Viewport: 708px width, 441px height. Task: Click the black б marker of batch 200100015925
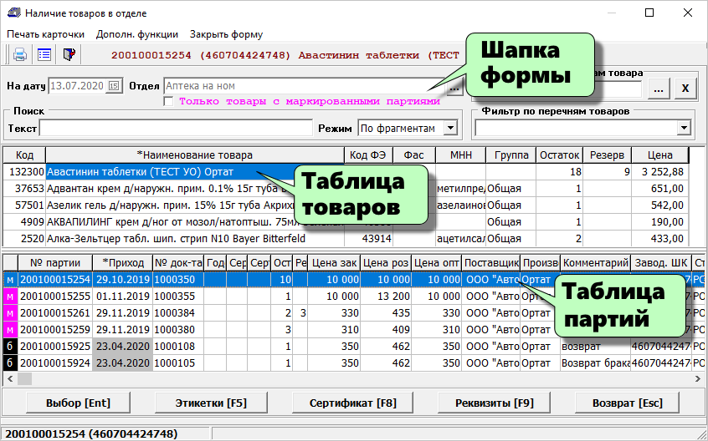pyautogui.click(x=10, y=346)
